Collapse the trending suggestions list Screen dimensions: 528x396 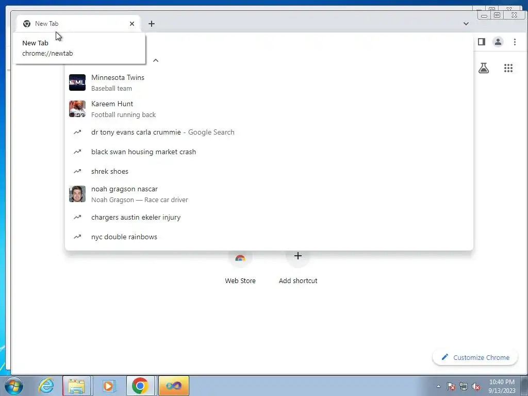click(156, 61)
